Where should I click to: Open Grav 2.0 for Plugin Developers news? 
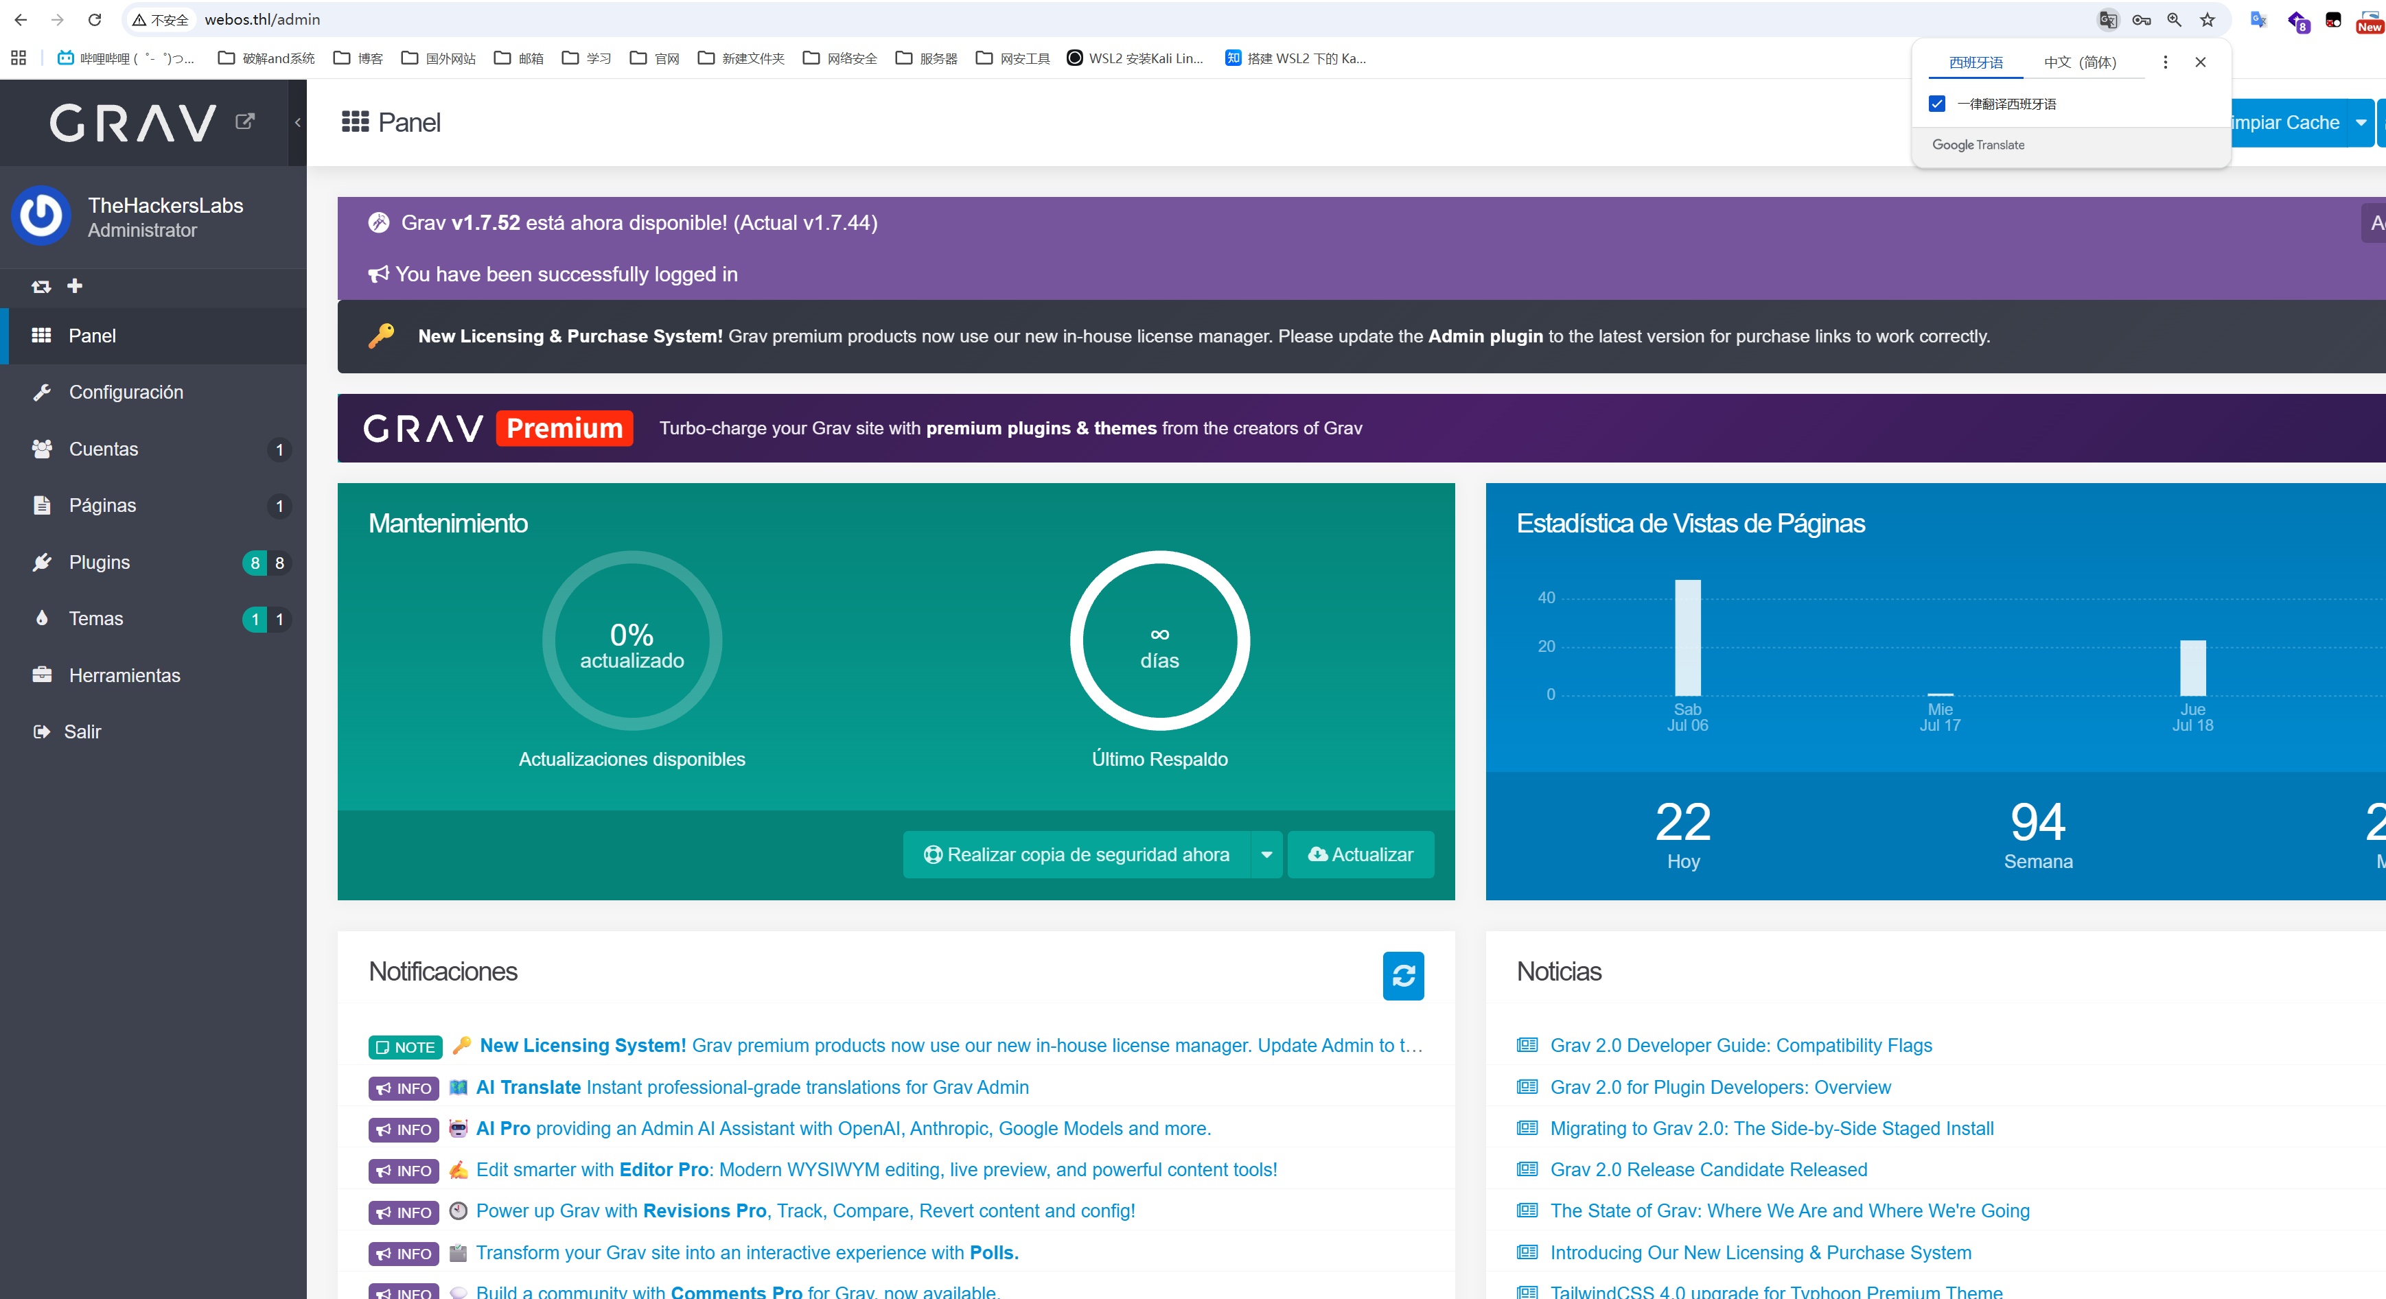(x=1720, y=1087)
